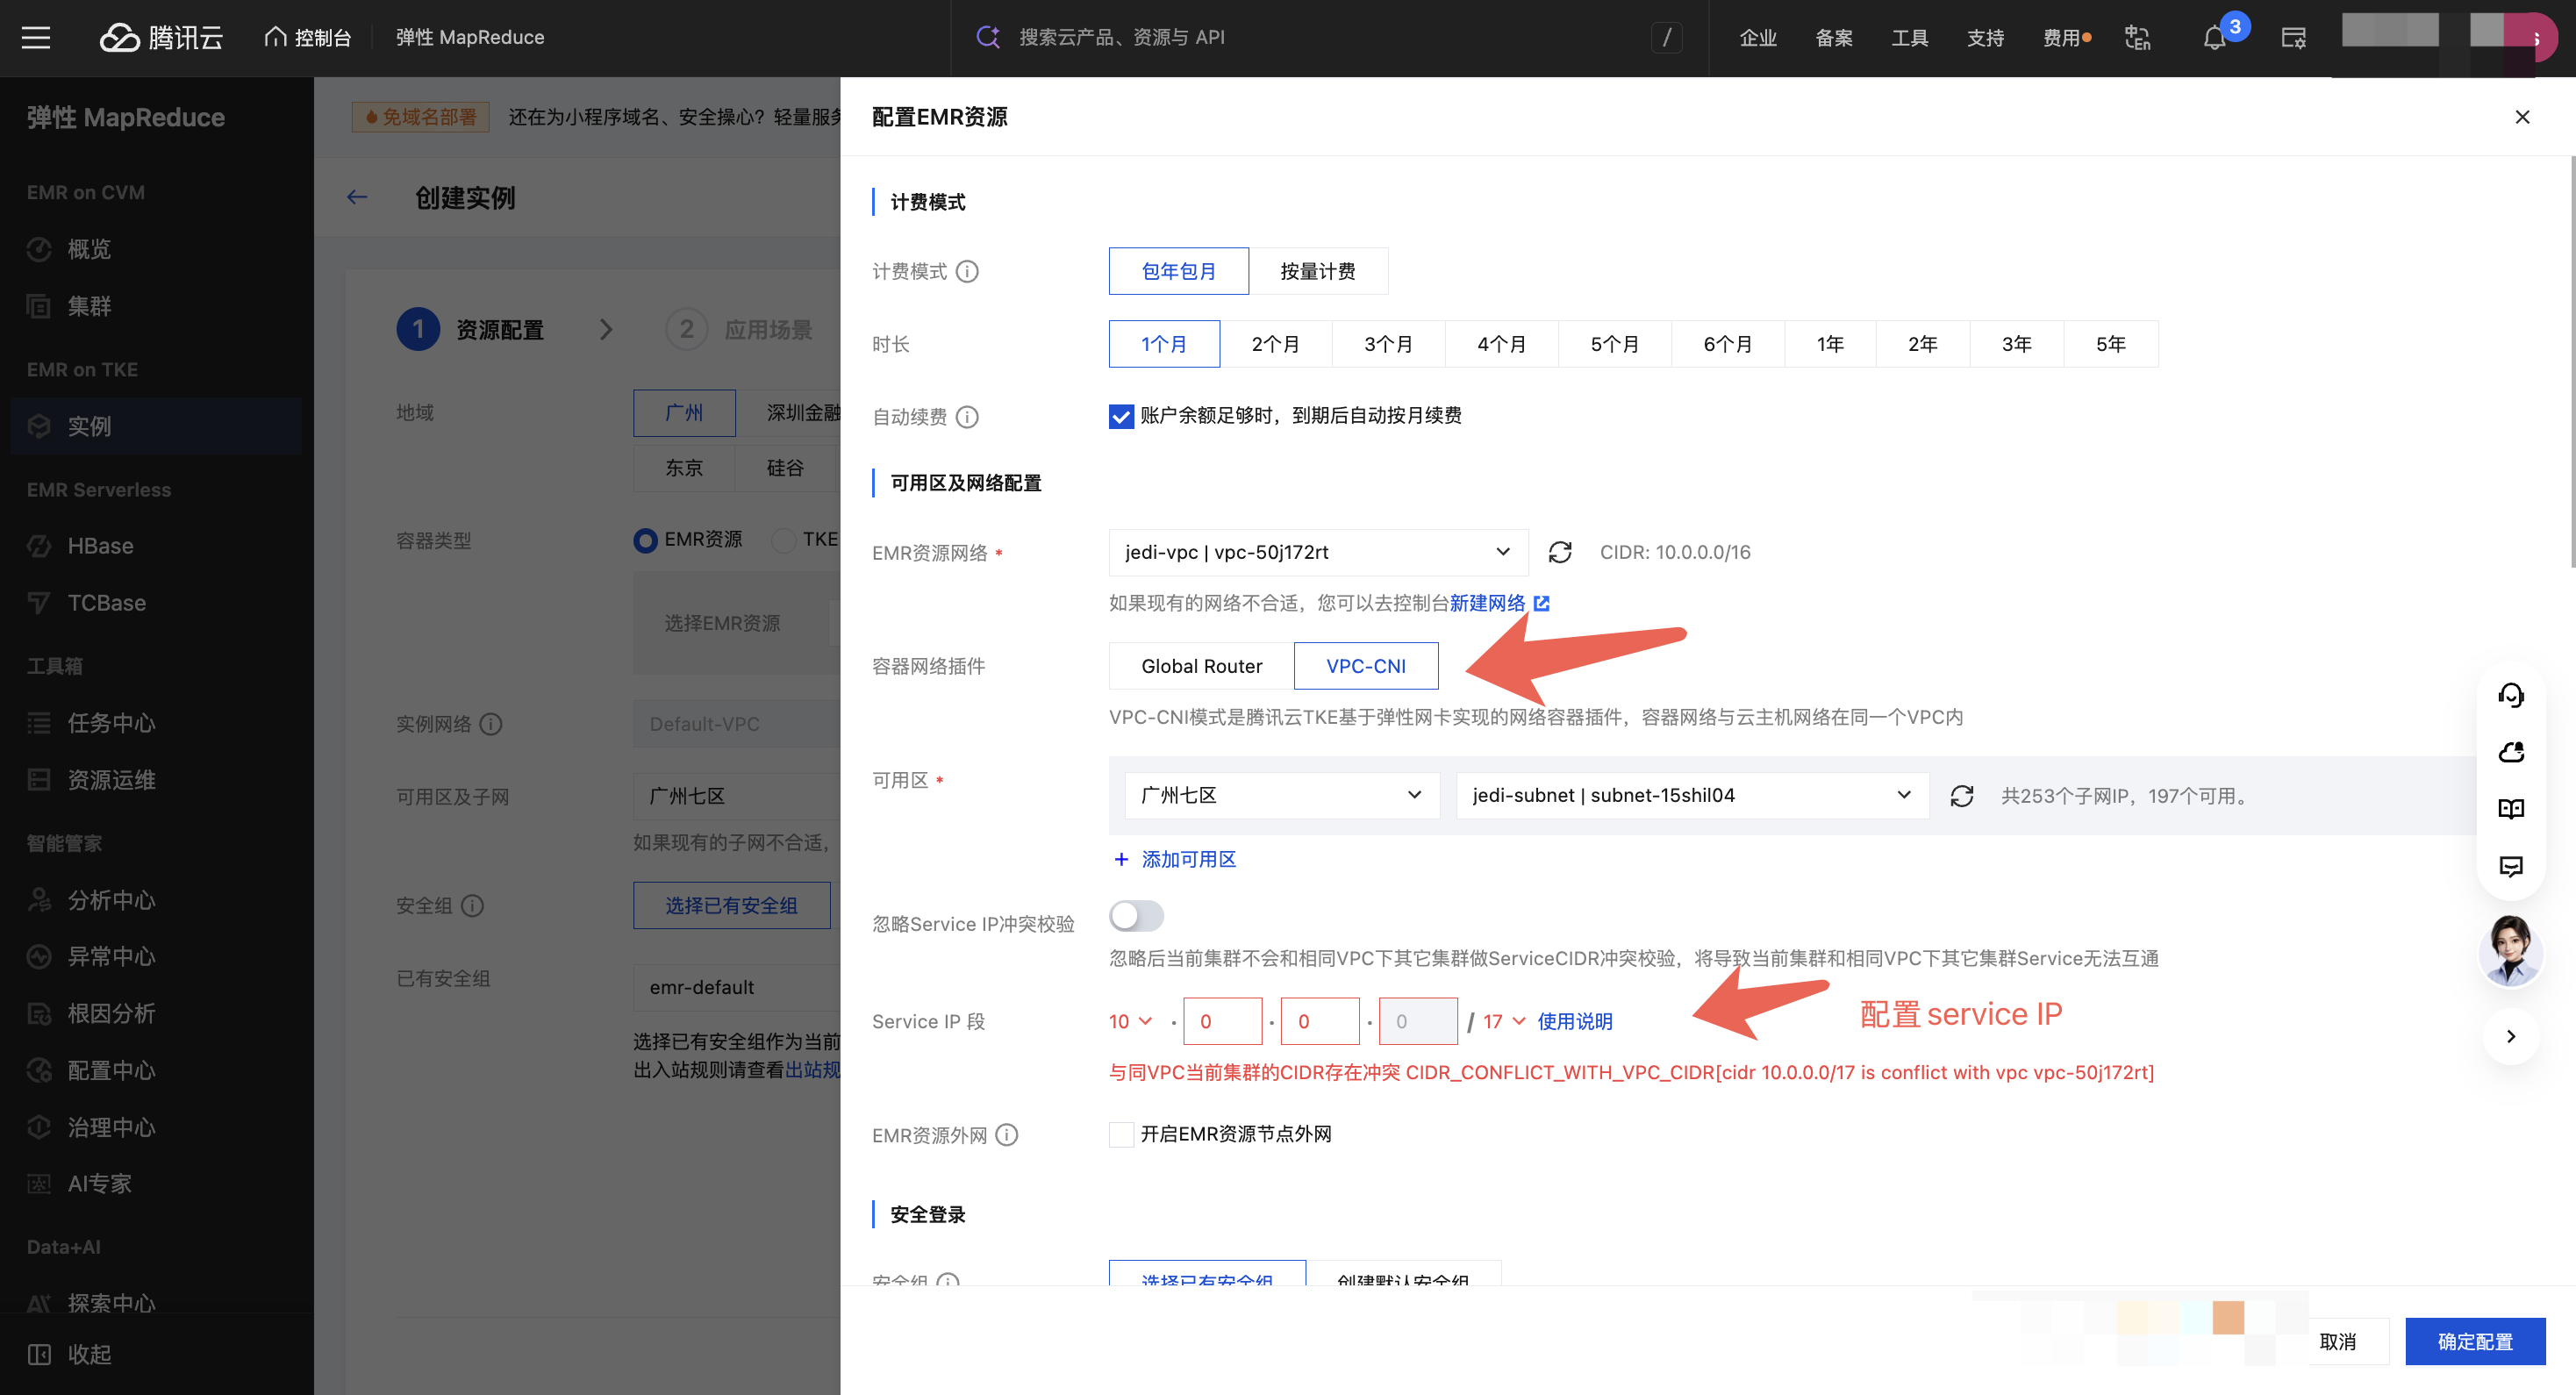Click the Tencent Cloud logo

pos(161,37)
